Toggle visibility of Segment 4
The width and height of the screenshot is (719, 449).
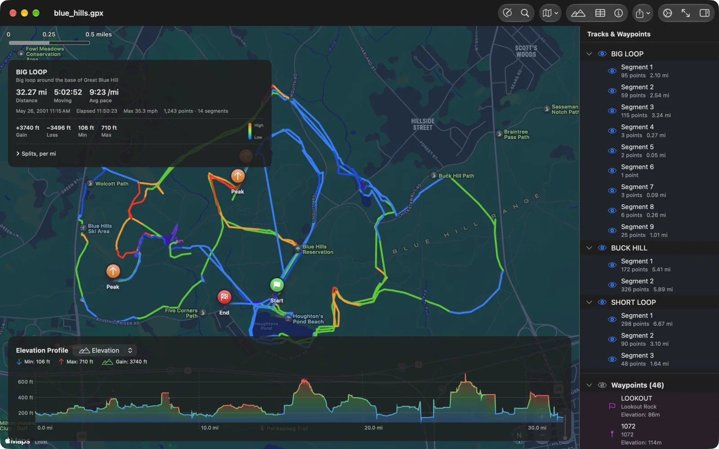click(612, 131)
